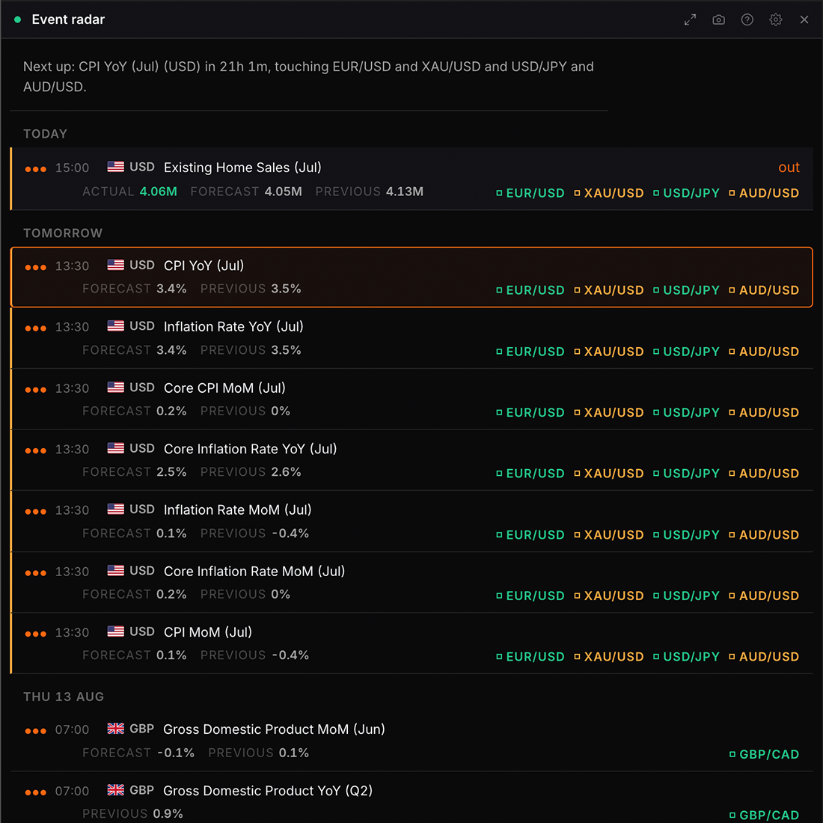Click the Next up summary text
823x823 pixels.
coord(308,76)
